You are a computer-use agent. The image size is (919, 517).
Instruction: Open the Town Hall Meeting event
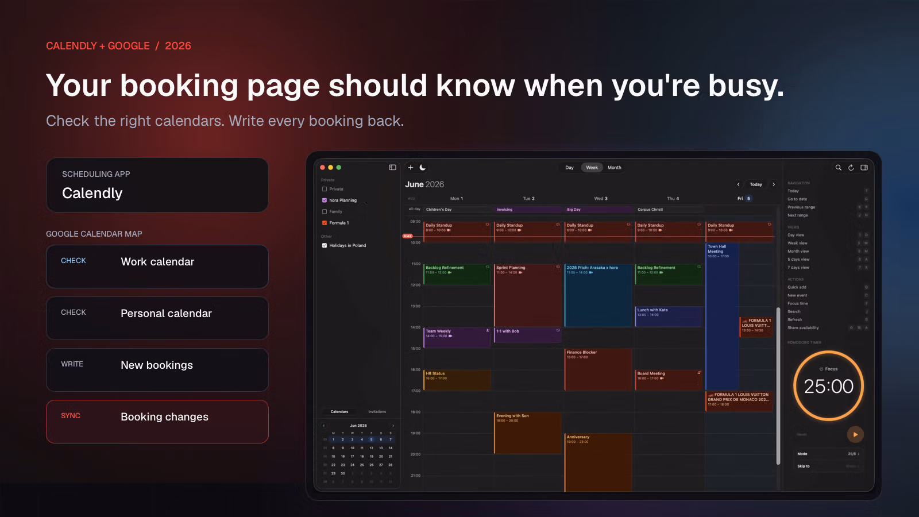(x=722, y=316)
